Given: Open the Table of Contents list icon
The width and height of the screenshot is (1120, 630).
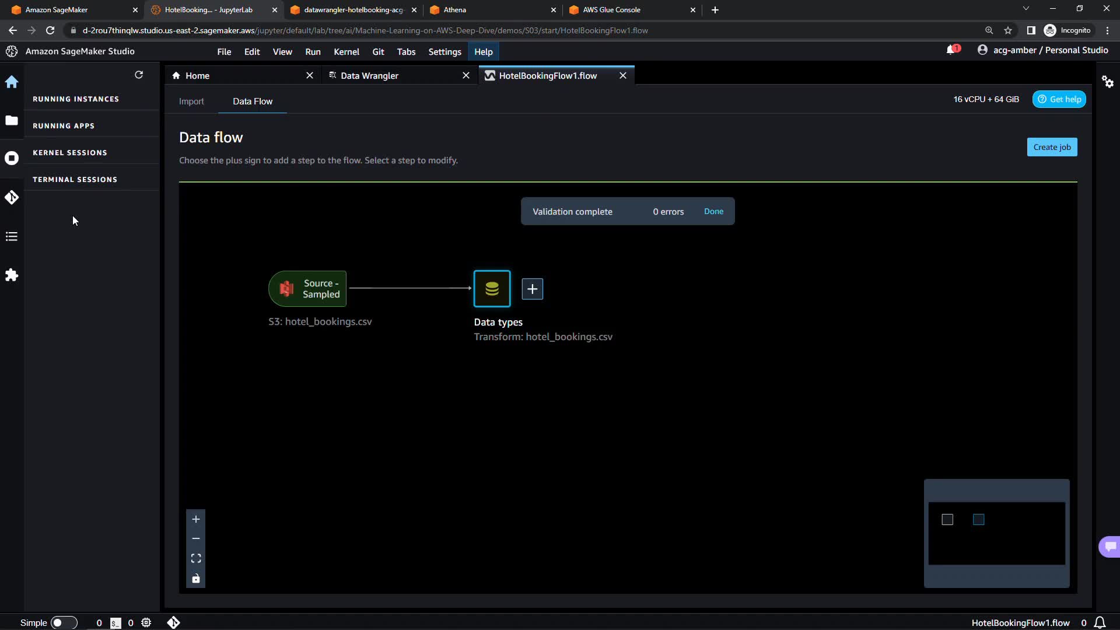Looking at the screenshot, I should pos(12,236).
